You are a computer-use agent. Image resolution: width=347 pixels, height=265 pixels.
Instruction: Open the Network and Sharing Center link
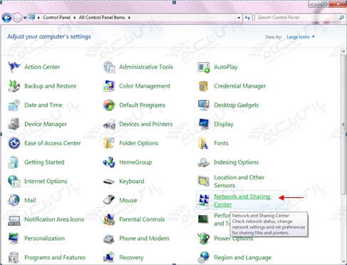[x=242, y=200]
